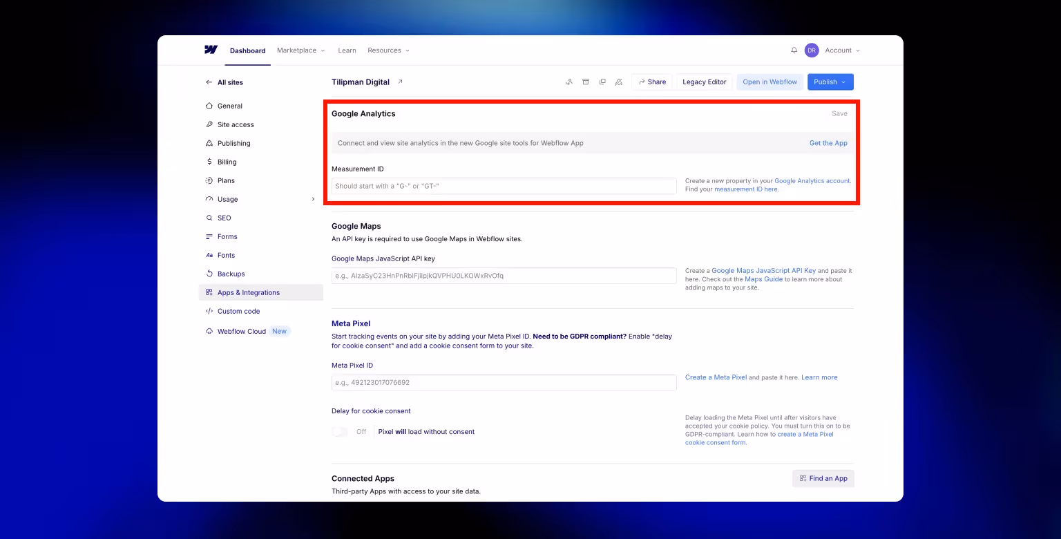Click the Measurement ID input field
The height and width of the screenshot is (539, 1061).
click(x=504, y=185)
